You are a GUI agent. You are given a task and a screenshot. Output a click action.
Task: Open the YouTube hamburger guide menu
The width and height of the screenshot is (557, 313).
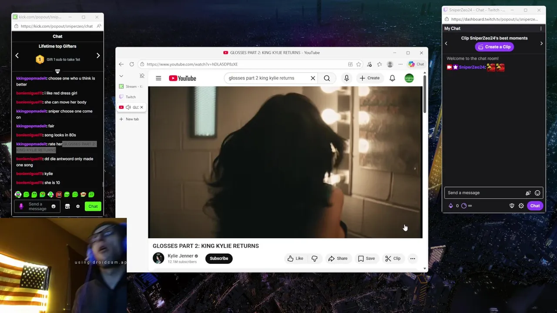(x=158, y=78)
